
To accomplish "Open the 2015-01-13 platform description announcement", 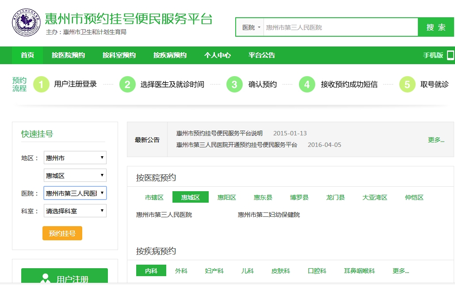I will pos(219,133).
